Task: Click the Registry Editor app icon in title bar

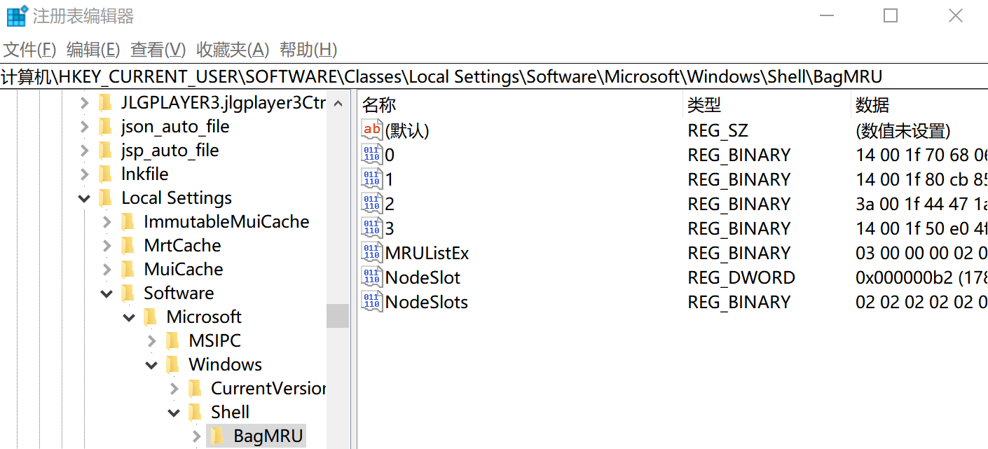Action: pyautogui.click(x=17, y=15)
